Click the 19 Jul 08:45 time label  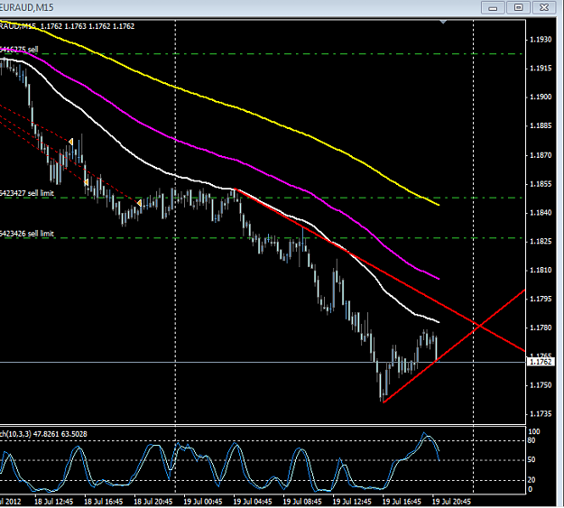pos(302,501)
